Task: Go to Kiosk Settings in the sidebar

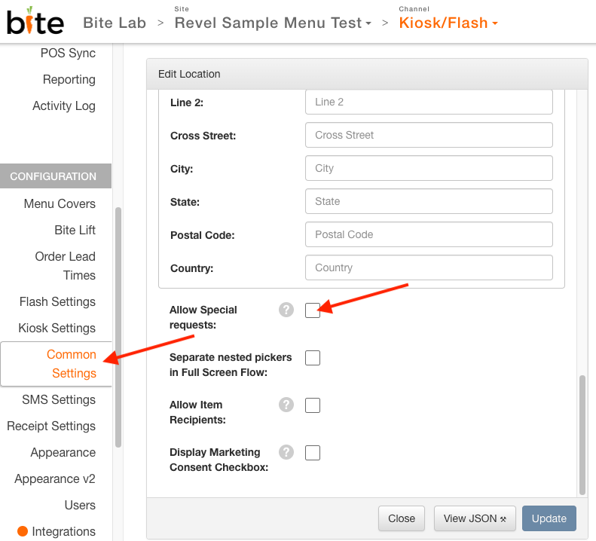Action: click(x=57, y=328)
